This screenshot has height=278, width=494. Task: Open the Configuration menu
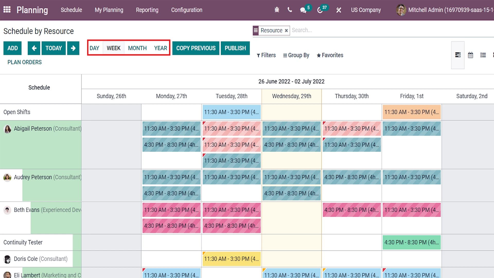click(x=187, y=10)
